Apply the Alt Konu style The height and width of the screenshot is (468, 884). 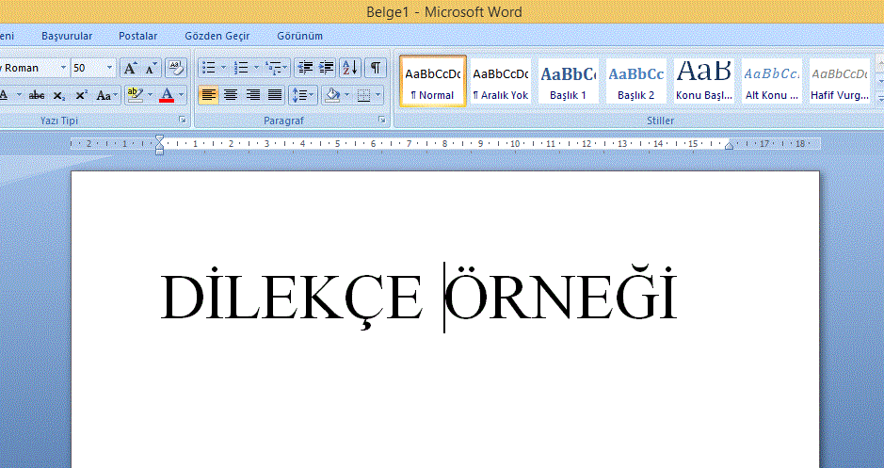[x=772, y=81]
